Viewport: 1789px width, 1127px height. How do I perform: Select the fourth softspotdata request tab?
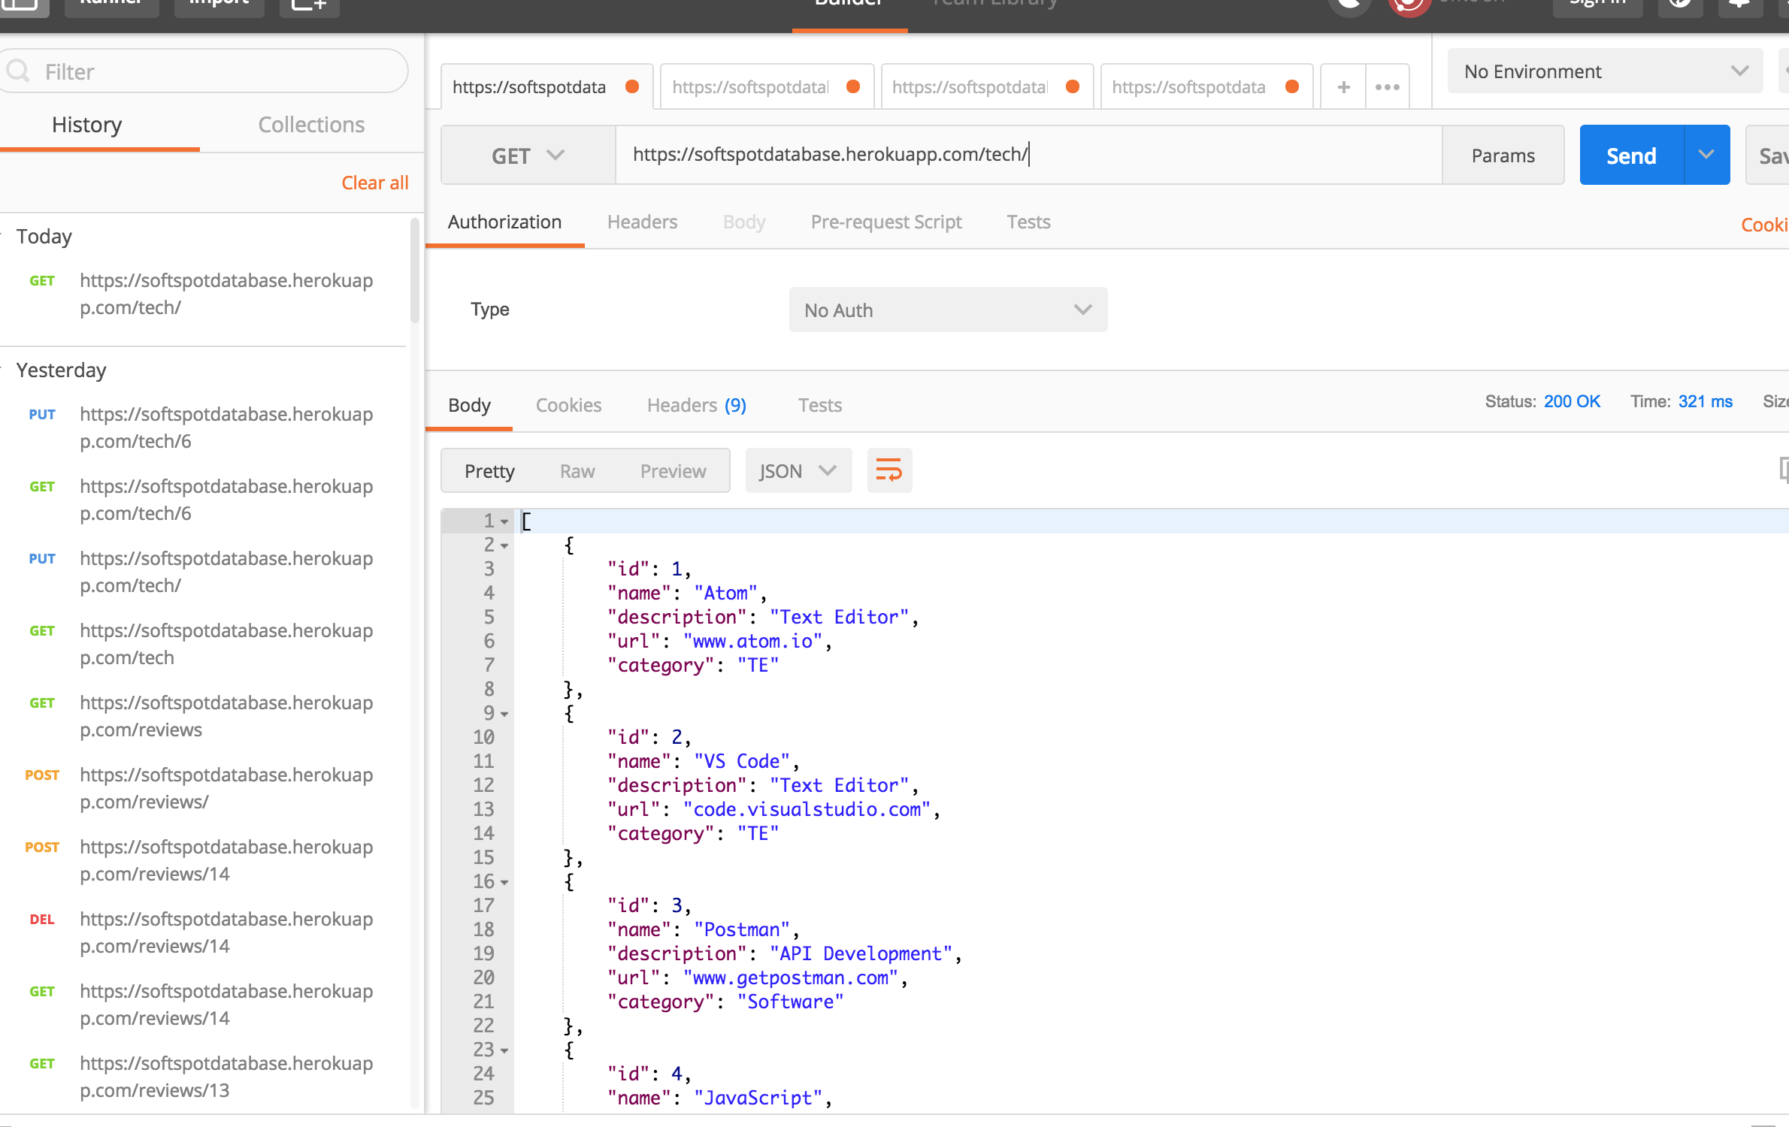(x=1206, y=87)
